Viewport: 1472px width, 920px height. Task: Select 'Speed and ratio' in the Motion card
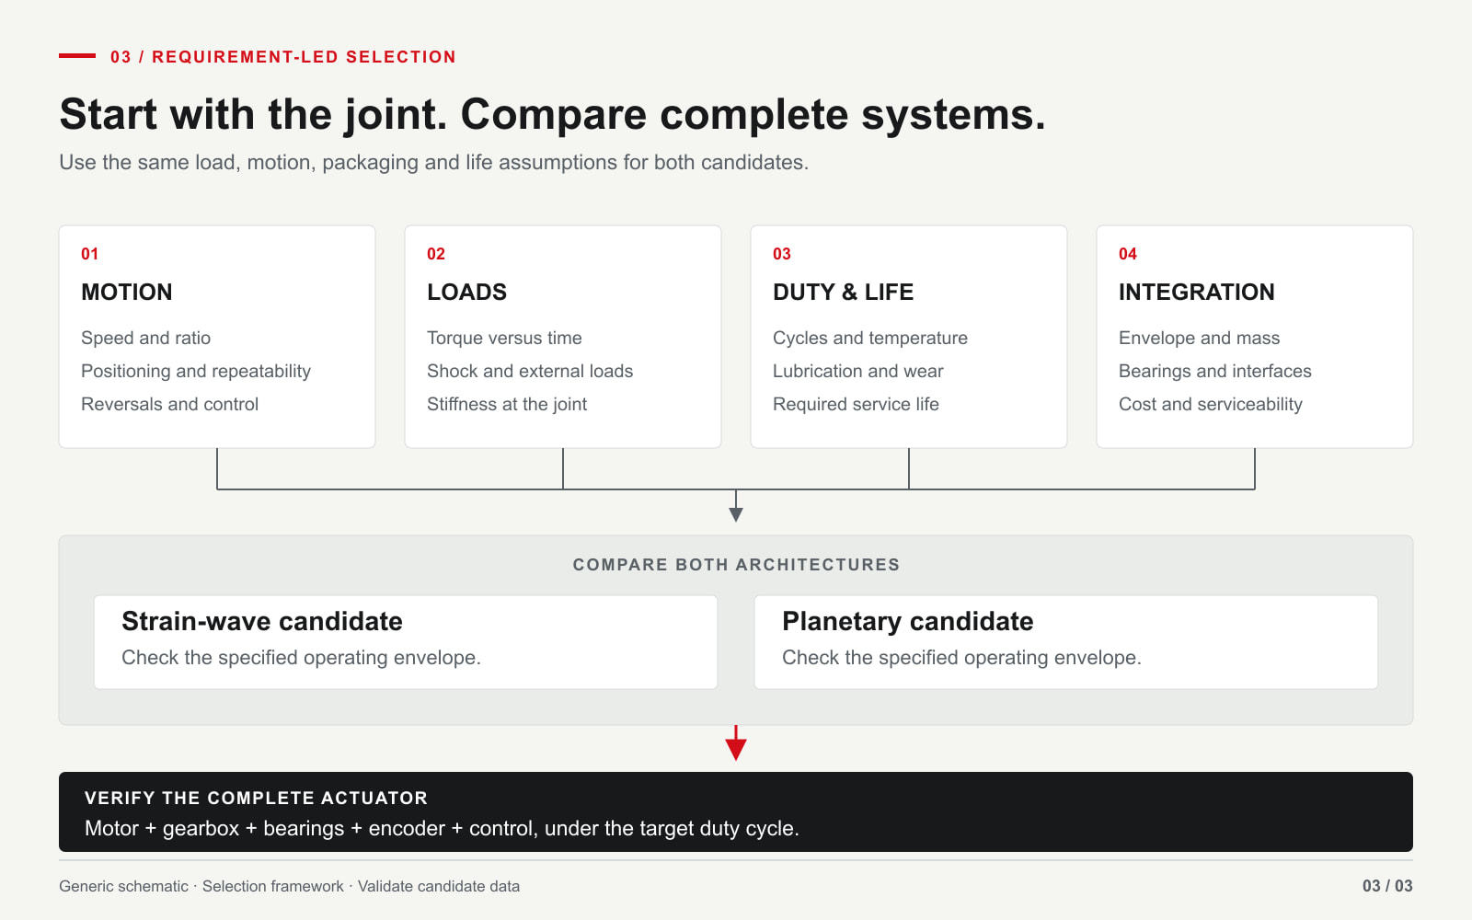145,338
